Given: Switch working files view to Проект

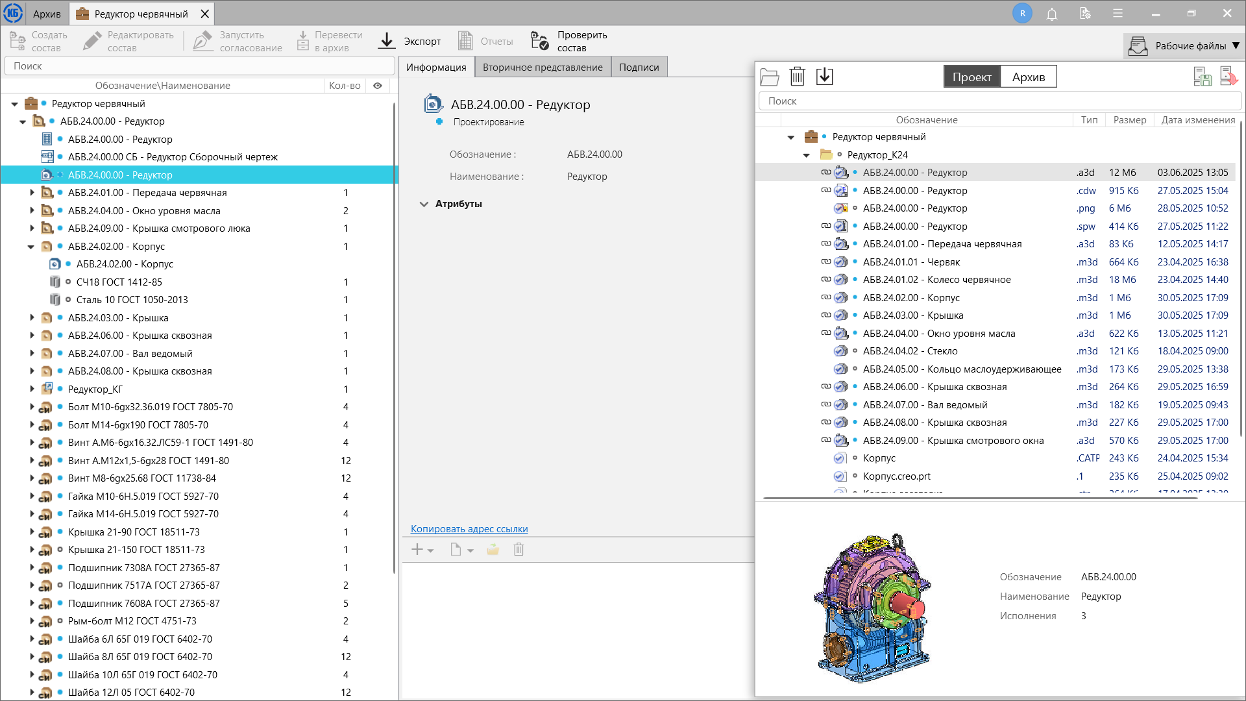Looking at the screenshot, I should (x=971, y=77).
